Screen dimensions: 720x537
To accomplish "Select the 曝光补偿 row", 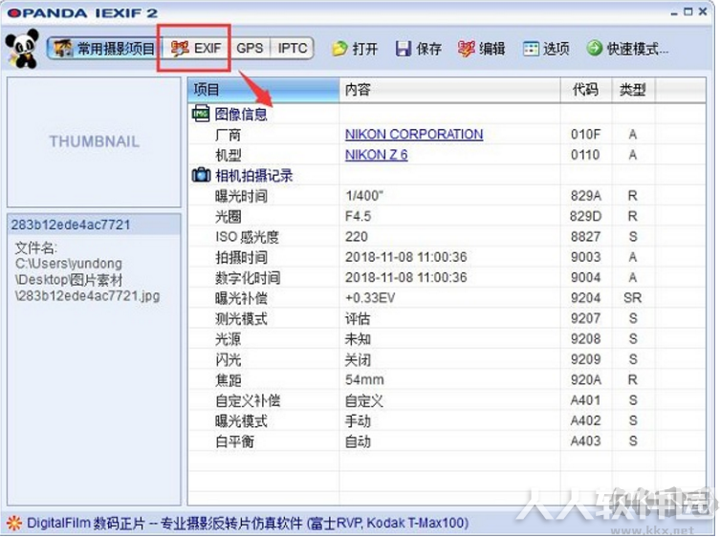I will [447, 298].
